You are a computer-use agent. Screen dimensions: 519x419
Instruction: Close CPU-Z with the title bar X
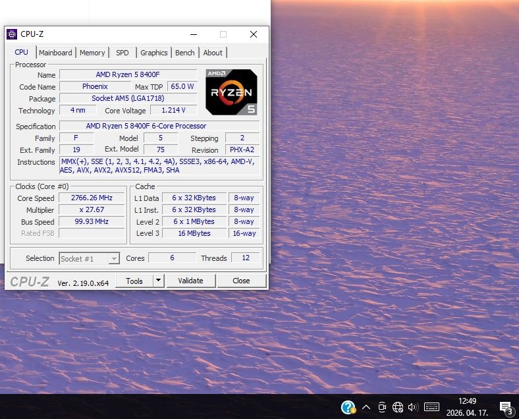coord(254,34)
